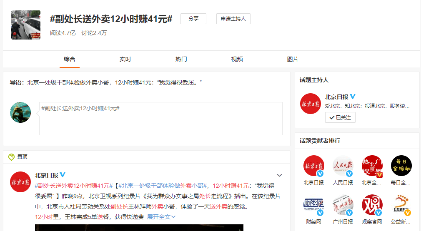Open the 实时 tab
This screenshot has height=231, width=421.
tap(125, 59)
